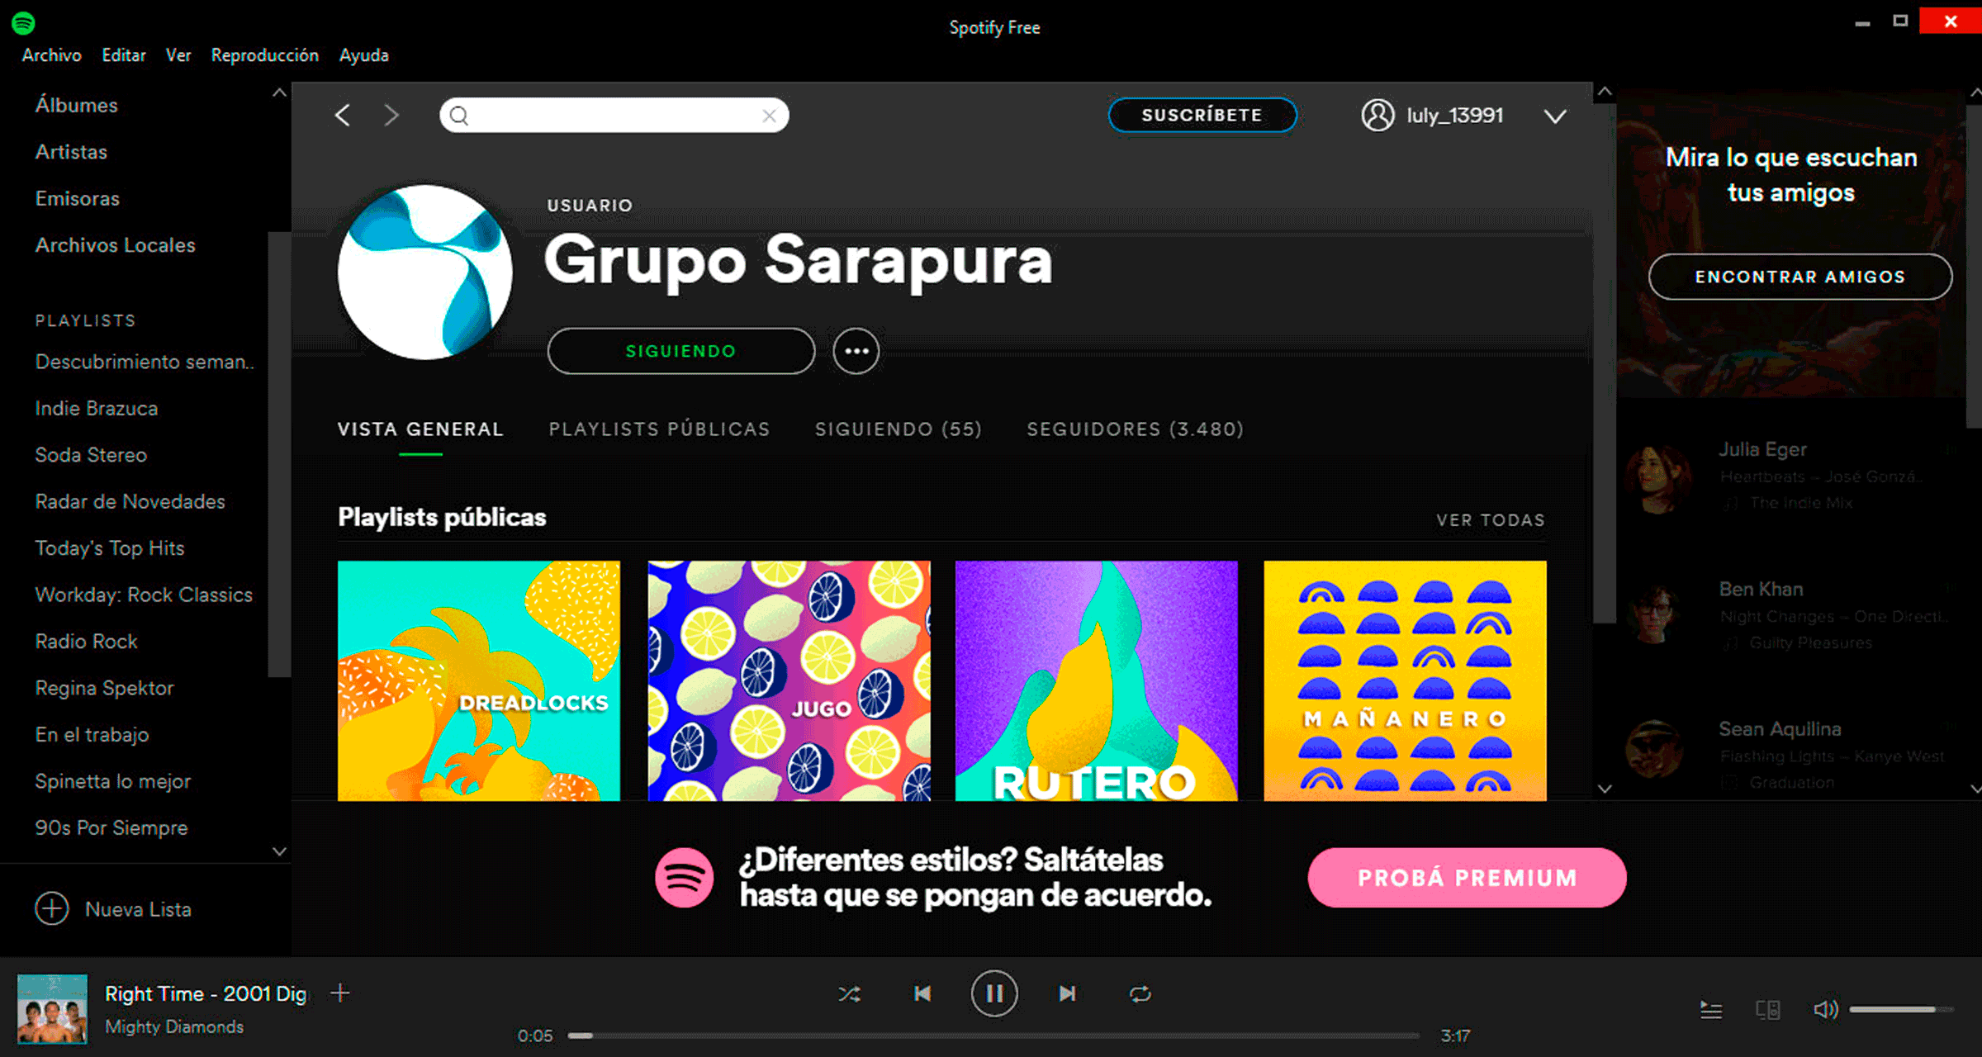Image resolution: width=1982 pixels, height=1057 pixels.
Task: Open the Rutero playlist cover
Action: (1097, 680)
